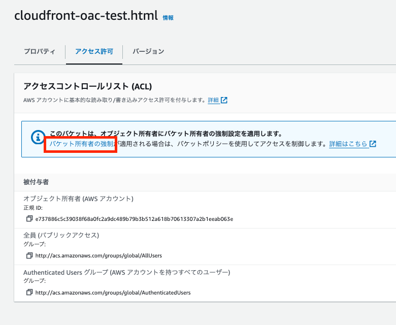Open the 詳細はこちら link
This screenshot has width=396, height=325.
pyautogui.click(x=348, y=144)
